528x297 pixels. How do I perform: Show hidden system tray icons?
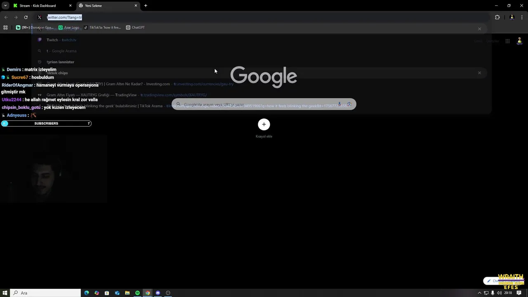(479, 293)
